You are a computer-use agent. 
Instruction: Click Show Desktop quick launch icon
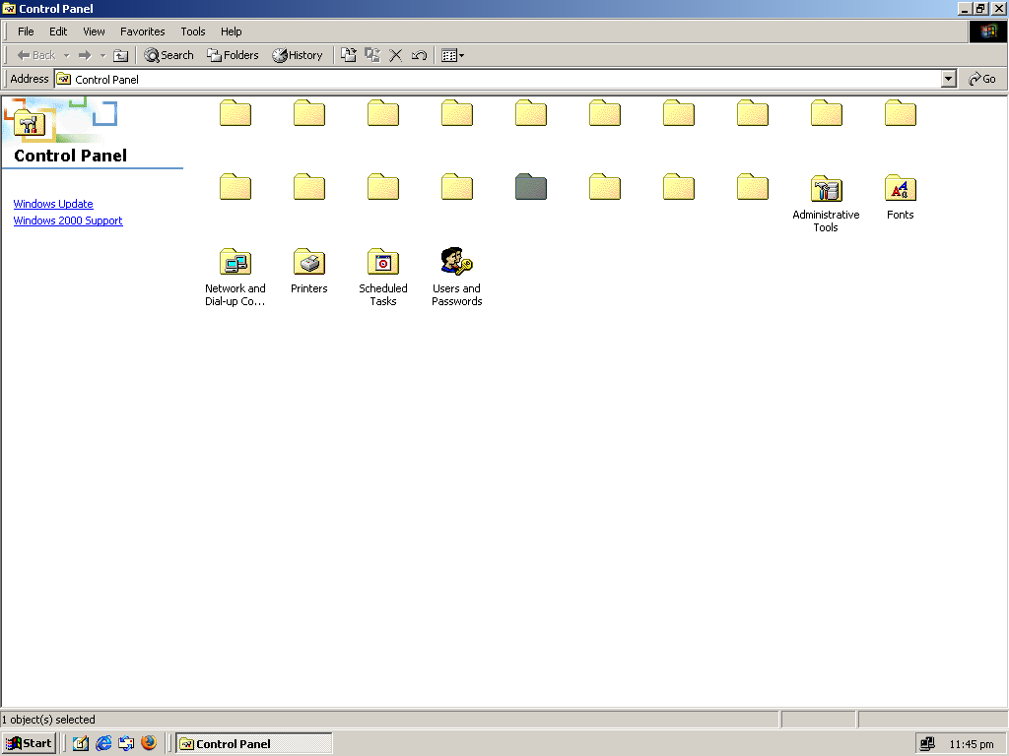[81, 744]
